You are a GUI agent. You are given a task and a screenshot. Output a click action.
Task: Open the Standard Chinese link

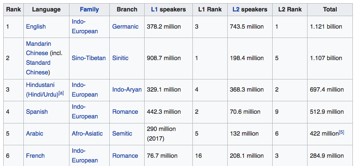pyautogui.click(x=38, y=63)
